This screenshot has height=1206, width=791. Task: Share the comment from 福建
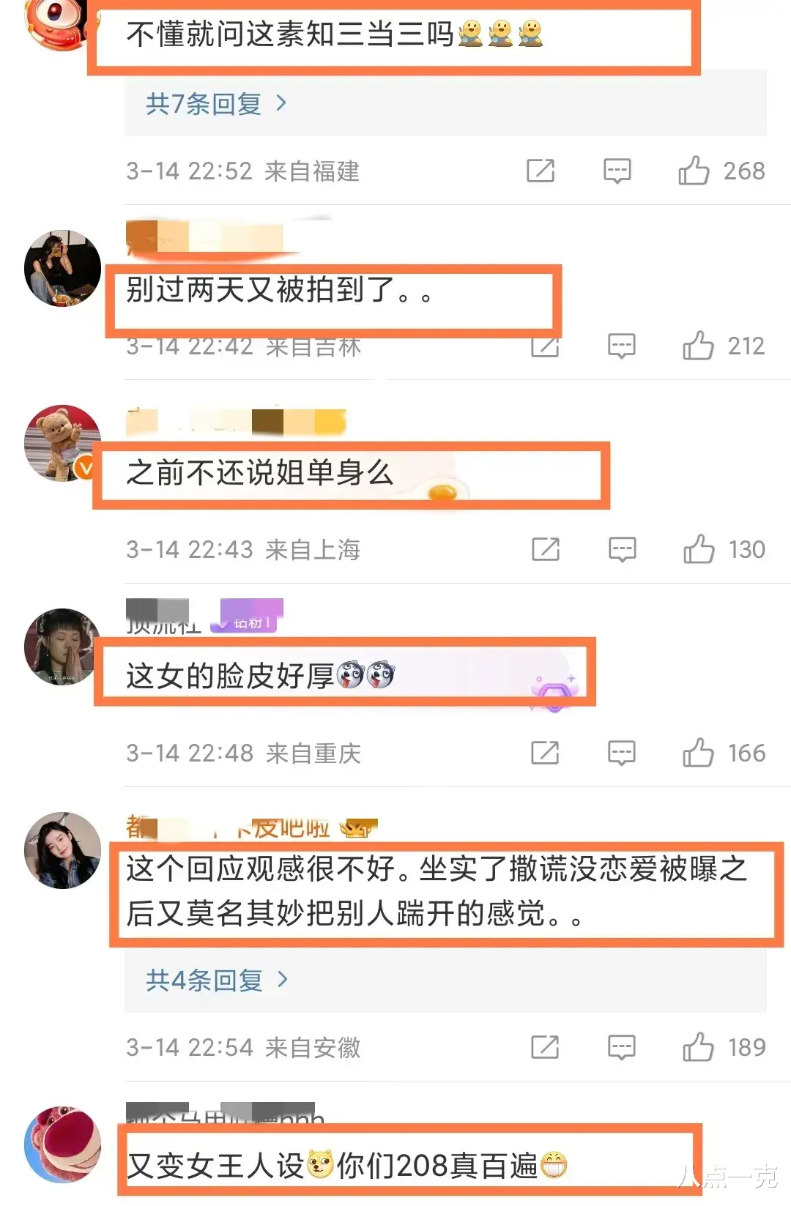point(541,171)
